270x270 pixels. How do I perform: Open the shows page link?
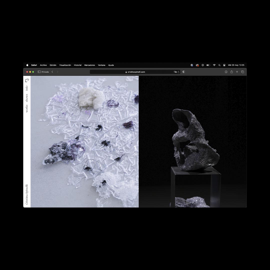(x=27, y=98)
